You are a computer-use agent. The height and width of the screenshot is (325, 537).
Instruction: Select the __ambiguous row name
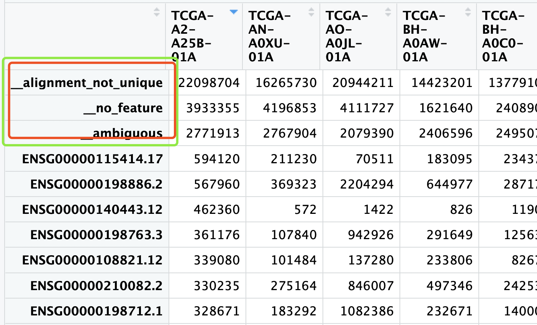[122, 133]
